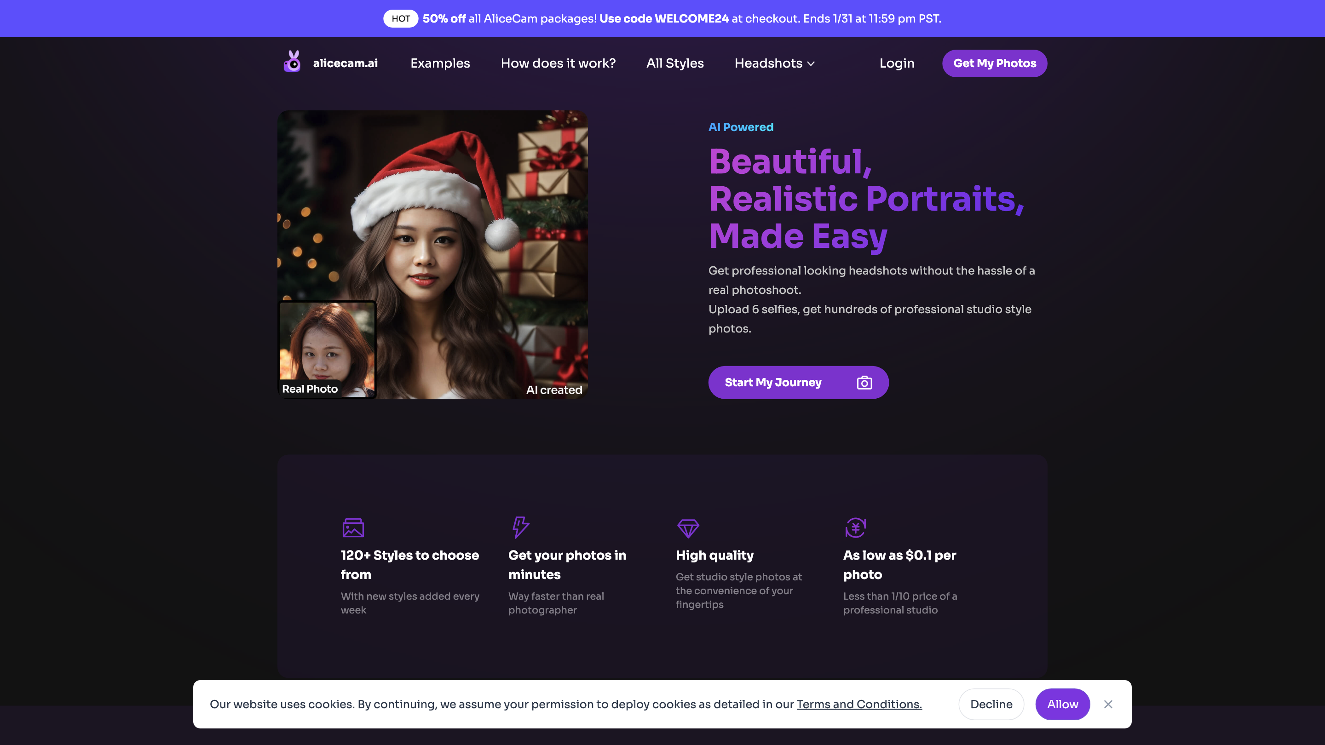The height and width of the screenshot is (745, 1325).
Task: Go to How does it work?
Action: pyautogui.click(x=558, y=63)
